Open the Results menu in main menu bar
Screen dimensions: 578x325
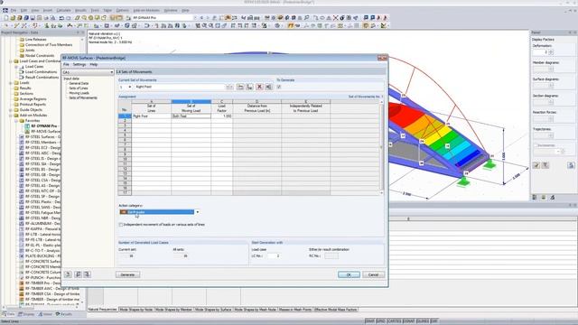tap(80, 10)
